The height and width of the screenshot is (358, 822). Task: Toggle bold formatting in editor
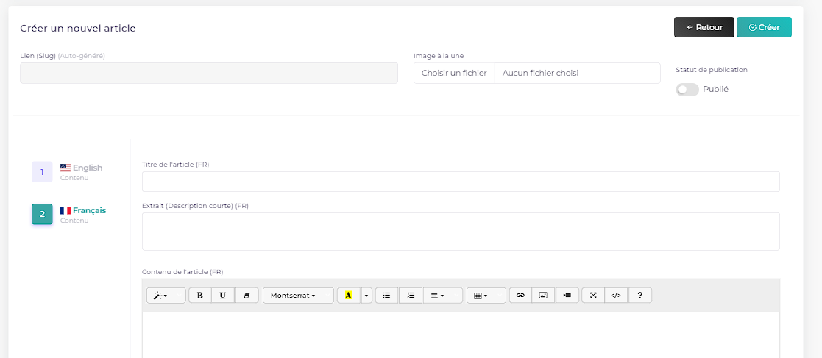[199, 296]
